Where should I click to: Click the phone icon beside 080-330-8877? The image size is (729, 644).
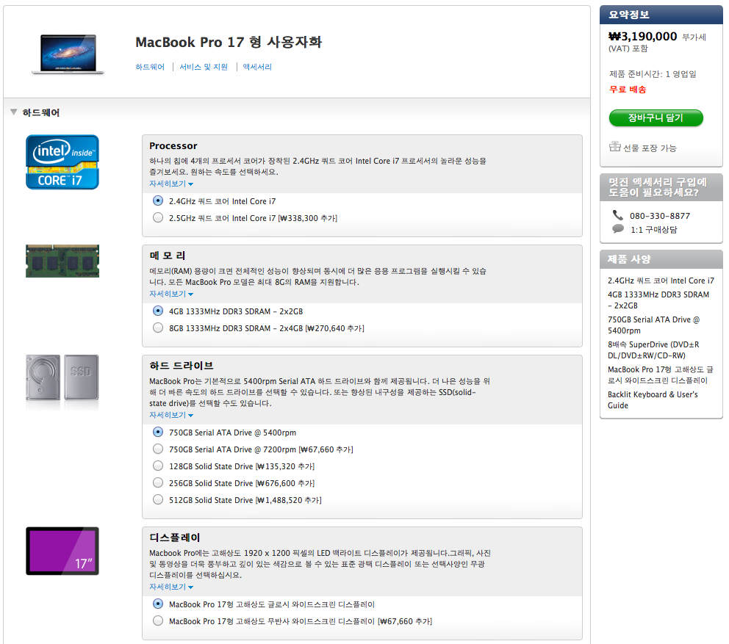(x=617, y=215)
